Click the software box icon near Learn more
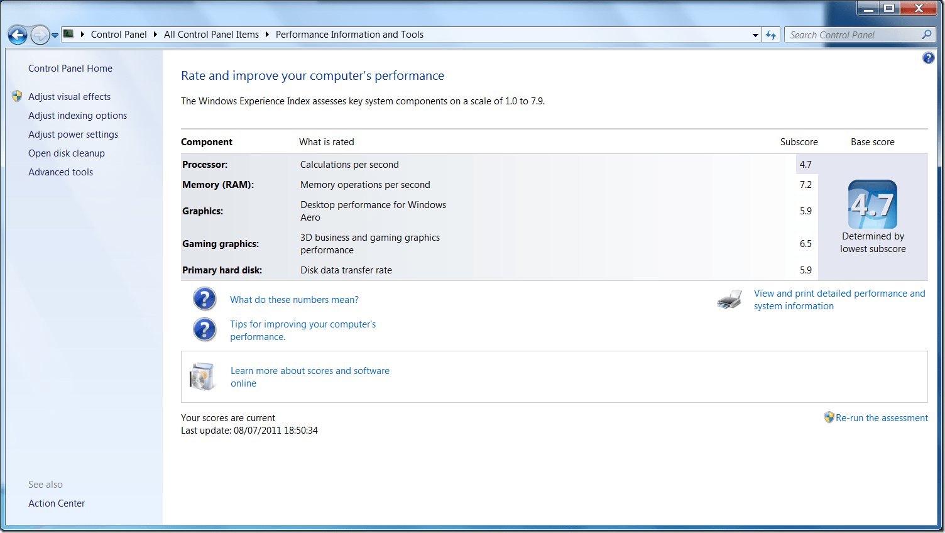This screenshot has height=533, width=945. [x=202, y=376]
